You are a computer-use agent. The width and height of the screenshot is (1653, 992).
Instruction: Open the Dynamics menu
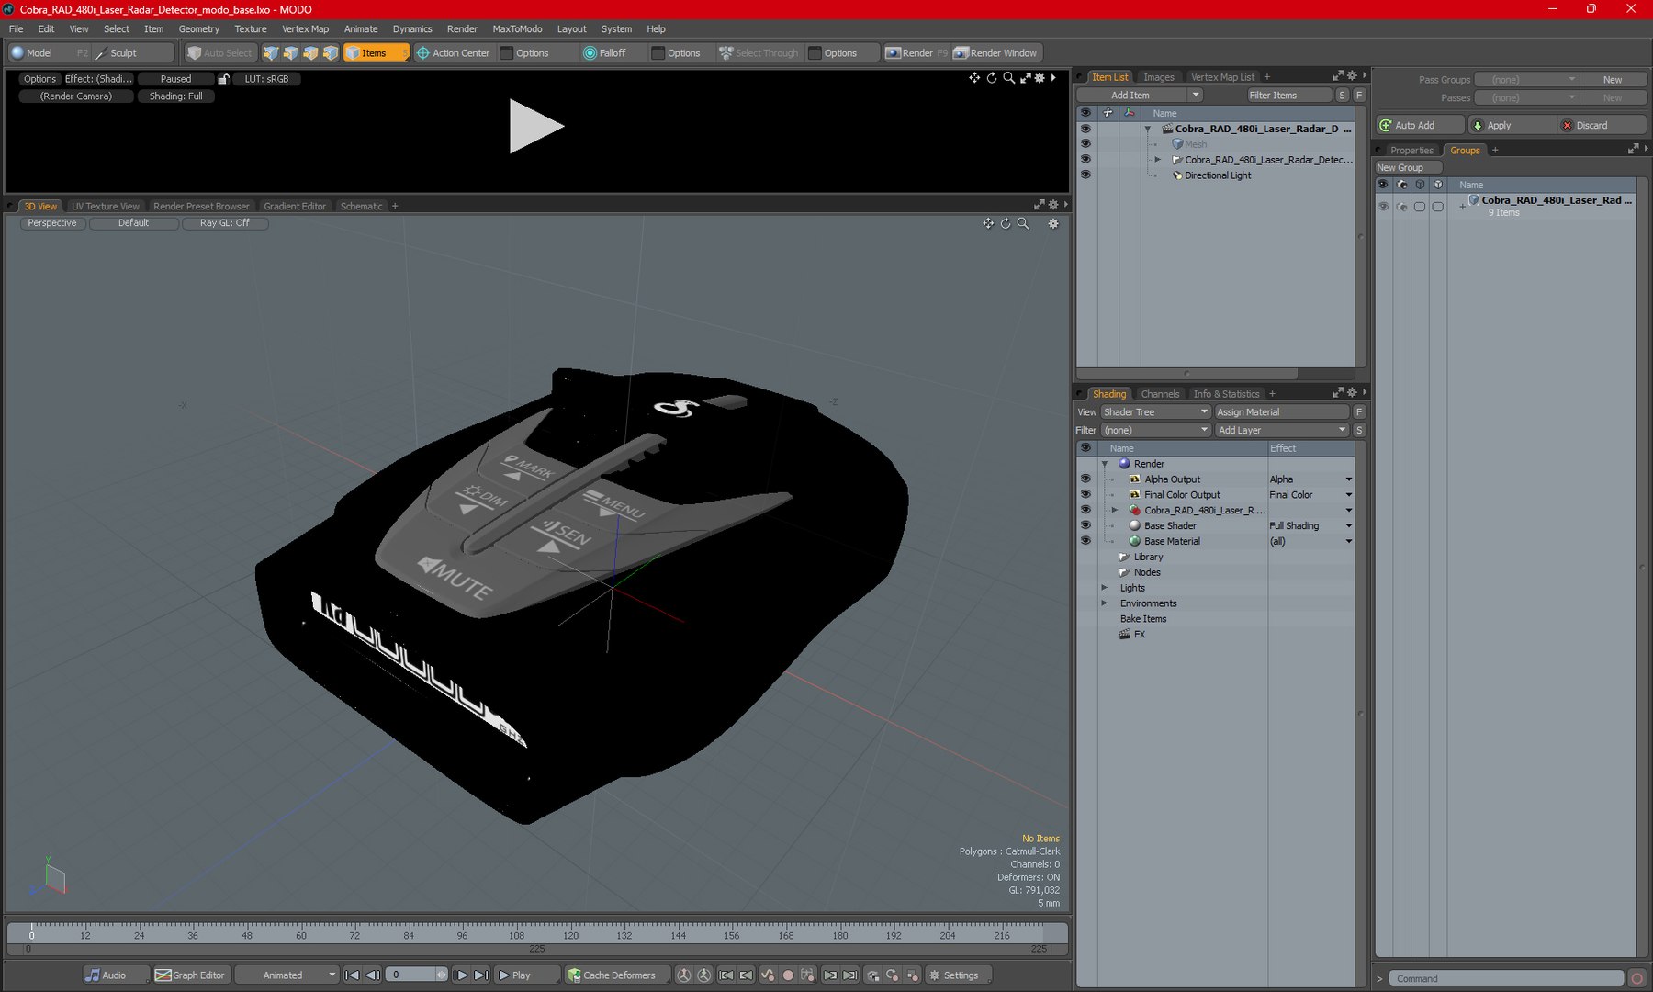click(x=412, y=29)
